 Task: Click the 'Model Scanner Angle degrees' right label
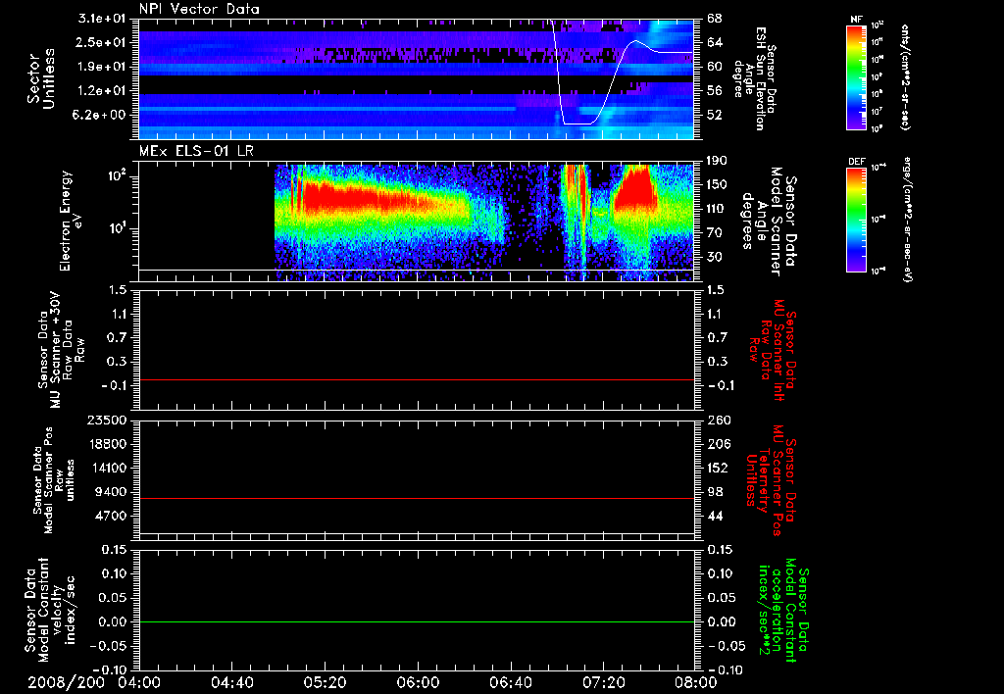click(x=769, y=222)
